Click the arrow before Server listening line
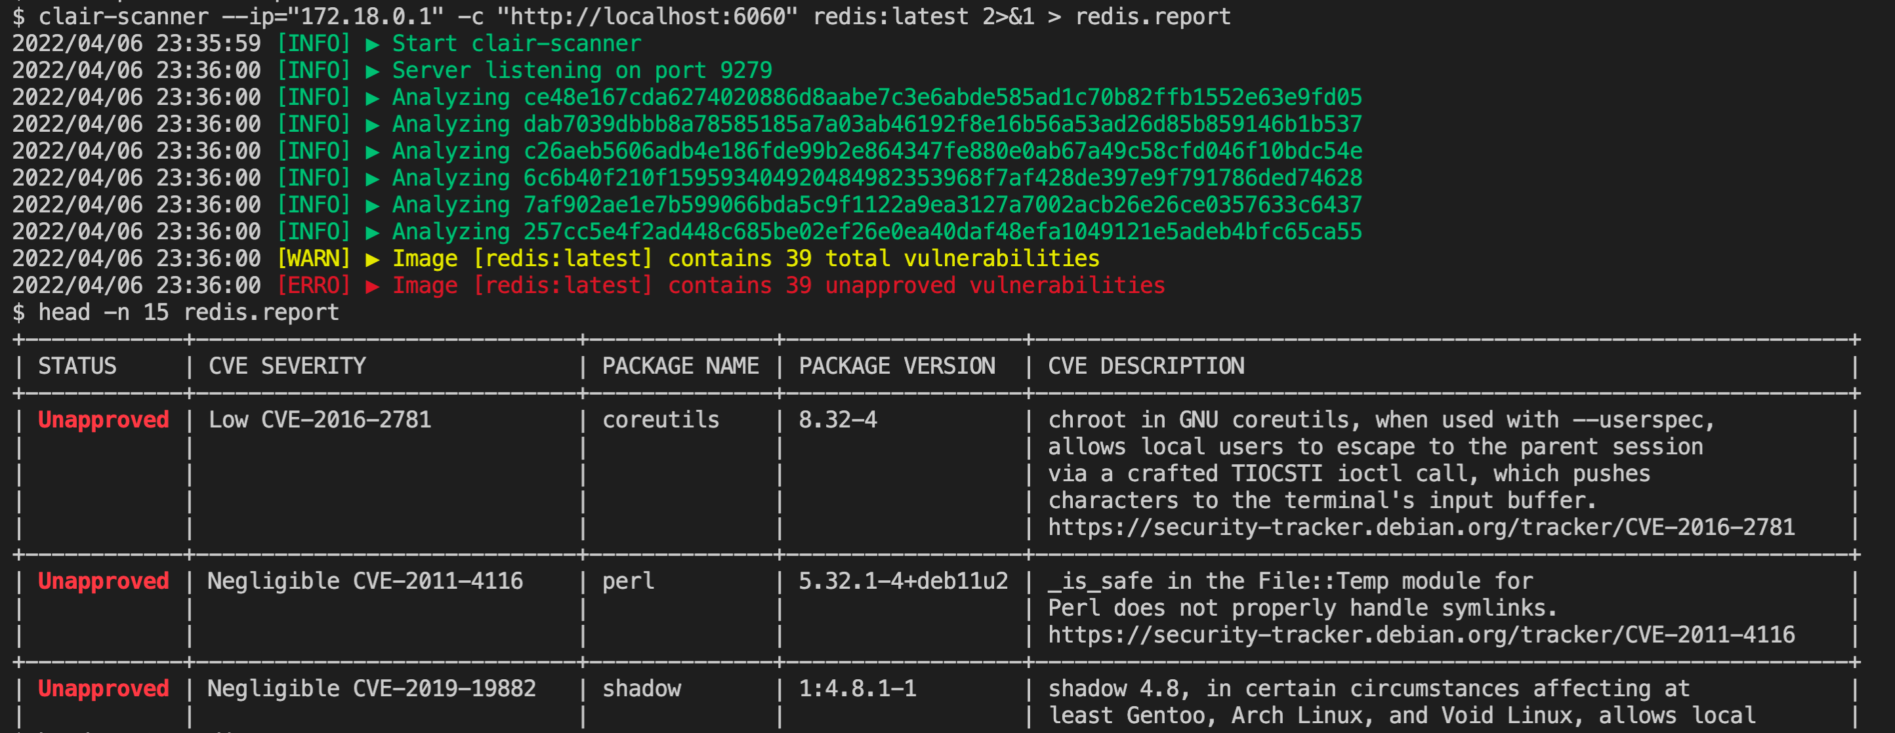Image resolution: width=1895 pixels, height=733 pixels. tap(372, 71)
